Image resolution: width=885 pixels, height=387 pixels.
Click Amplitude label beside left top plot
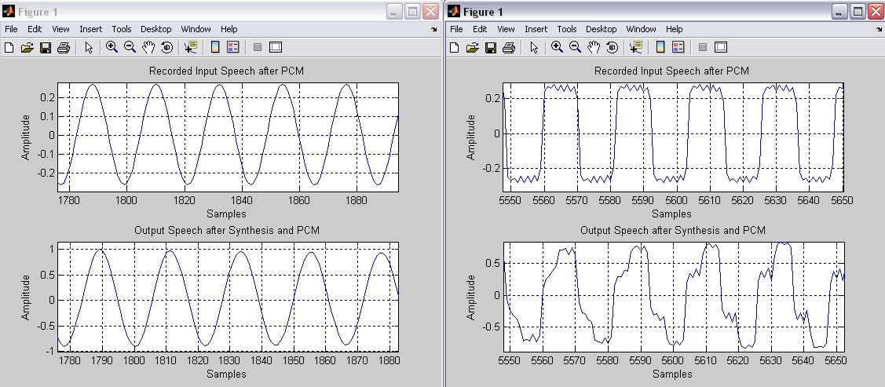point(25,137)
